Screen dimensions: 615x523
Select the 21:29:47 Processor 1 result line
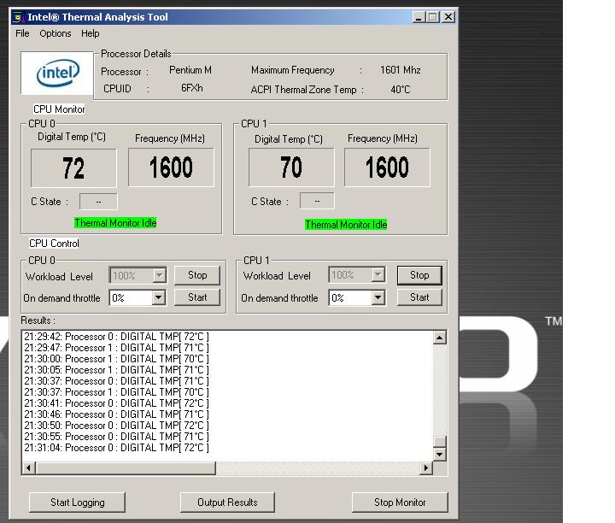[x=116, y=348]
